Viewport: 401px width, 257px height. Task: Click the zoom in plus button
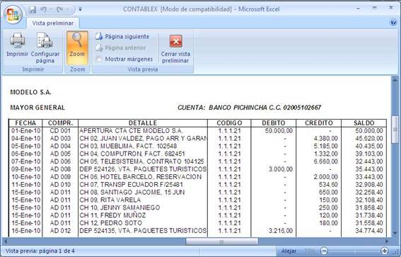pos(384,251)
